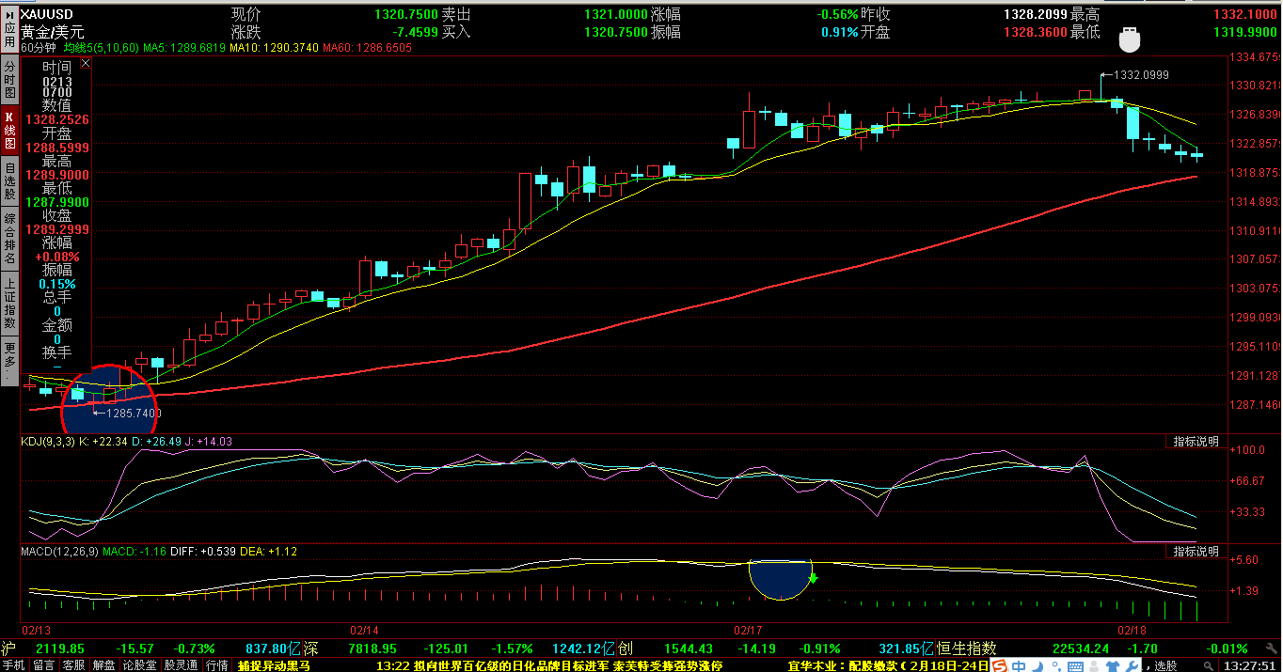The width and height of the screenshot is (1283, 672).
Task: Open 留言 in the bottom bar
Action: click(x=43, y=664)
